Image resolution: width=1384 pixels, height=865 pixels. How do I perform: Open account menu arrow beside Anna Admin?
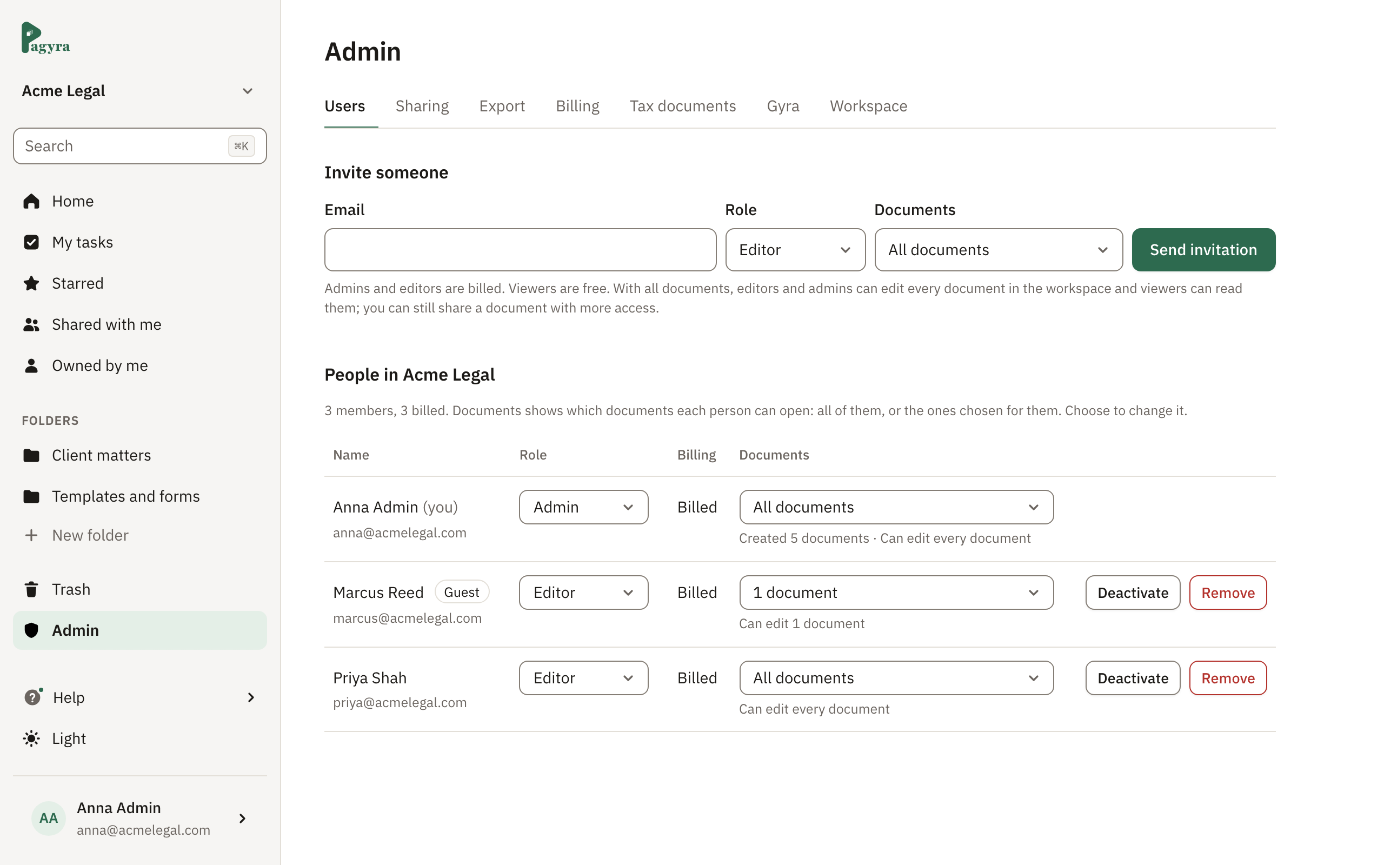243,819
